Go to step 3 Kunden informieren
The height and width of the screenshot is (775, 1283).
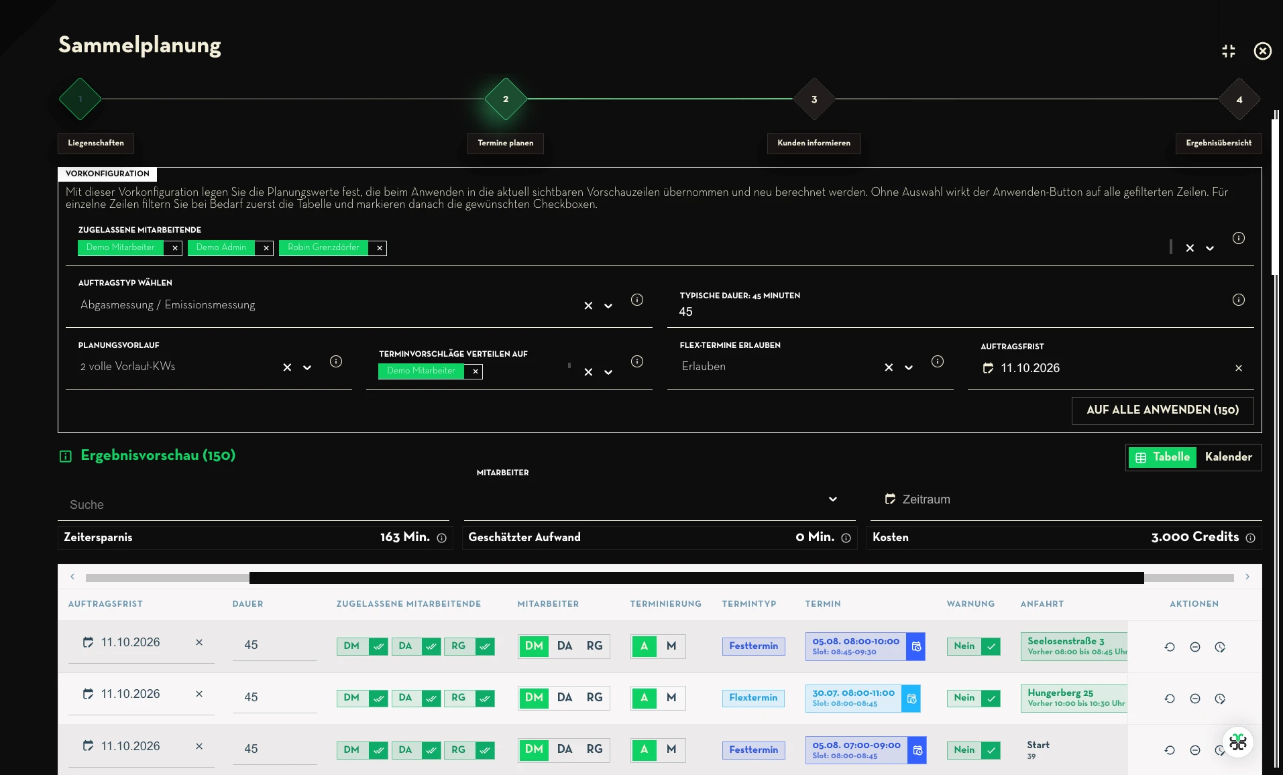tap(814, 99)
